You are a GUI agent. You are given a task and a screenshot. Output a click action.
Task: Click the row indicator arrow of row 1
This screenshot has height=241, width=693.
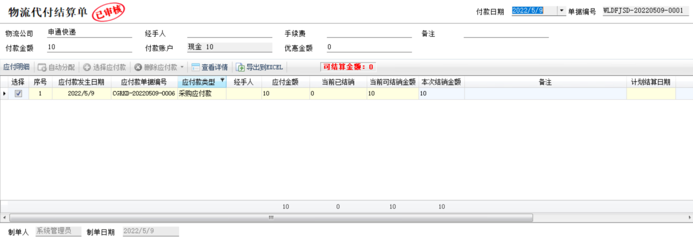click(5, 94)
